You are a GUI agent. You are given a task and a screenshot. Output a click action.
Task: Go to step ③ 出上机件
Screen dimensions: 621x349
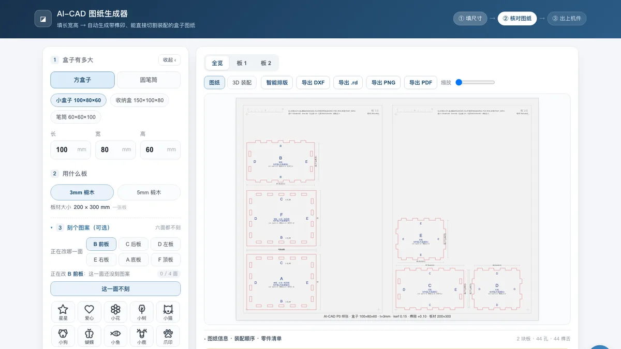coord(567,19)
